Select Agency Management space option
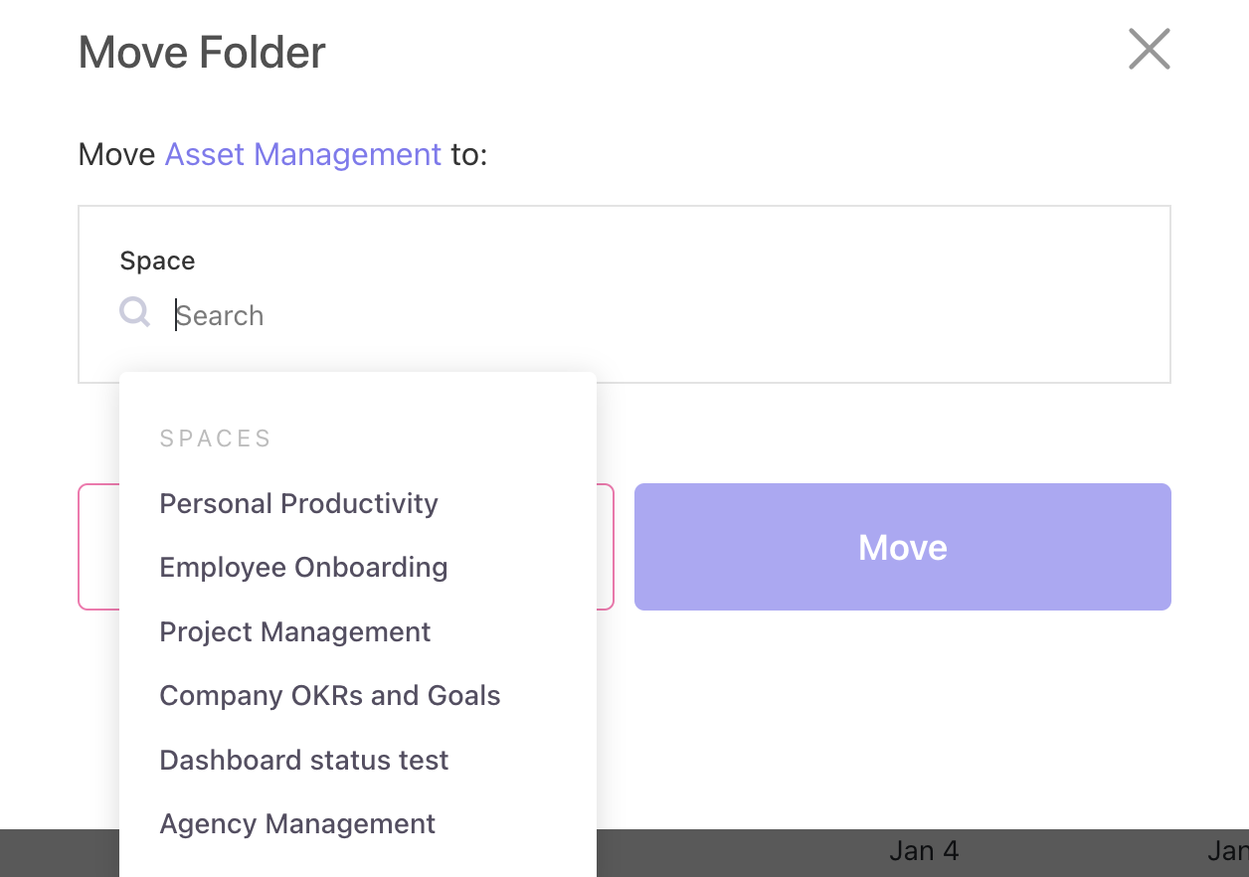Image resolution: width=1249 pixels, height=877 pixels. [x=297, y=824]
